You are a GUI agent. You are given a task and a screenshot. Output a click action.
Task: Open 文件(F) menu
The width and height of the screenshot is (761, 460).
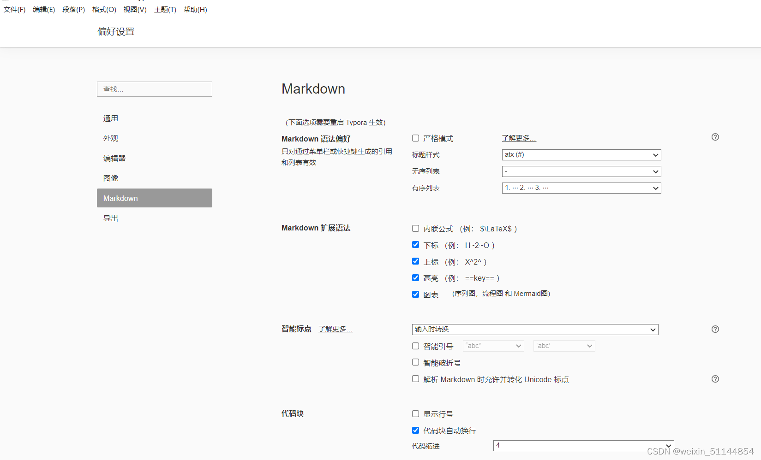click(x=15, y=10)
